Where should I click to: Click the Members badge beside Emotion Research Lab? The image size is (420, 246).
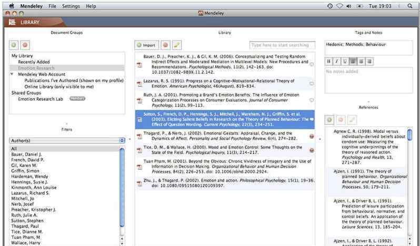click(77, 99)
